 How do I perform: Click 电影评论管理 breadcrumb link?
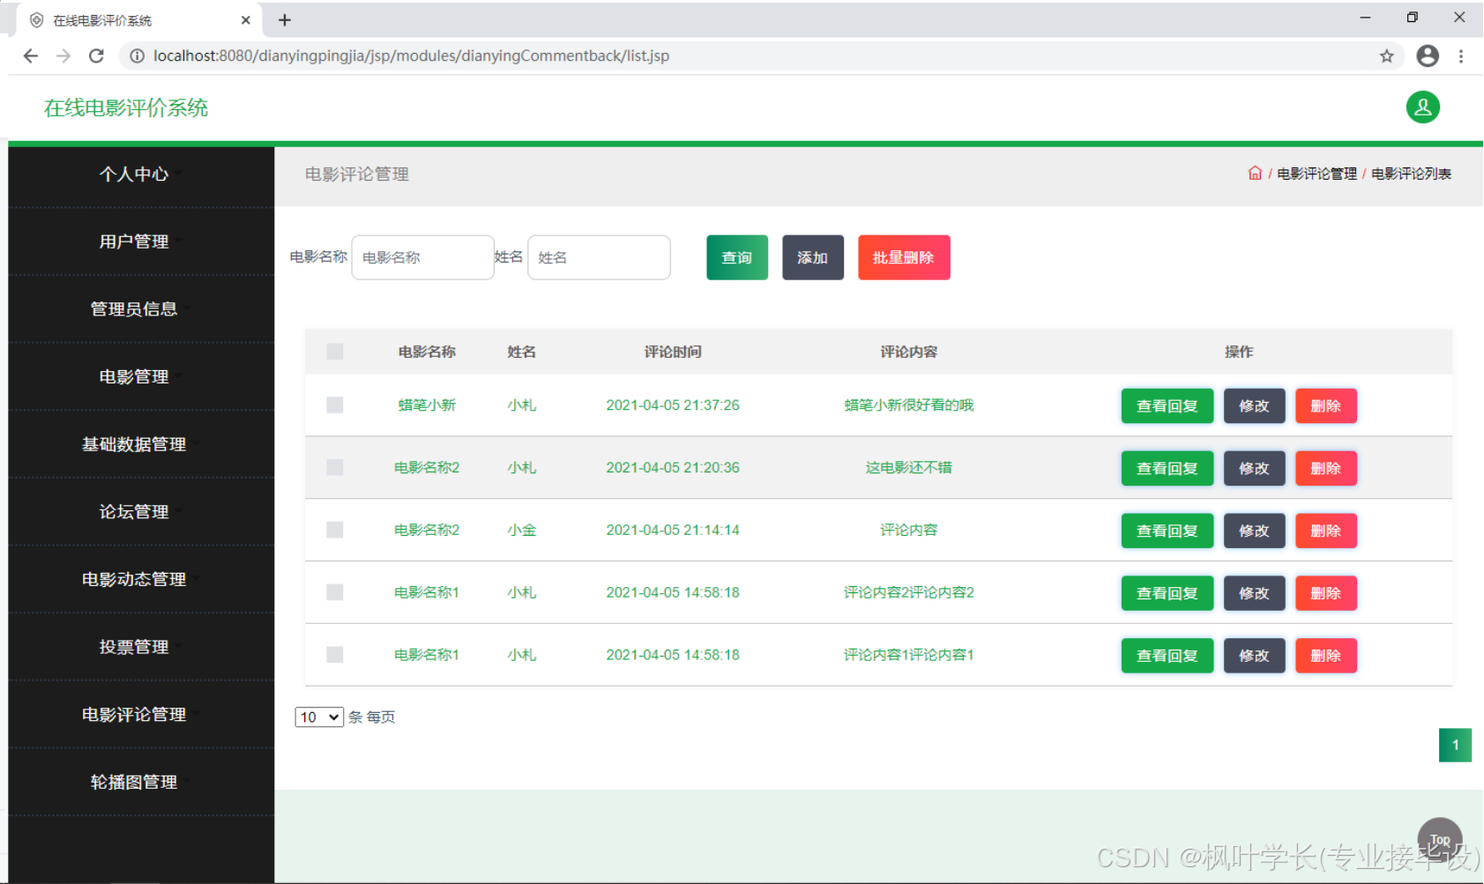1316,174
